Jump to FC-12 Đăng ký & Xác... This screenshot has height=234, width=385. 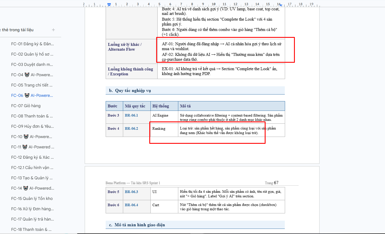coord(32,157)
